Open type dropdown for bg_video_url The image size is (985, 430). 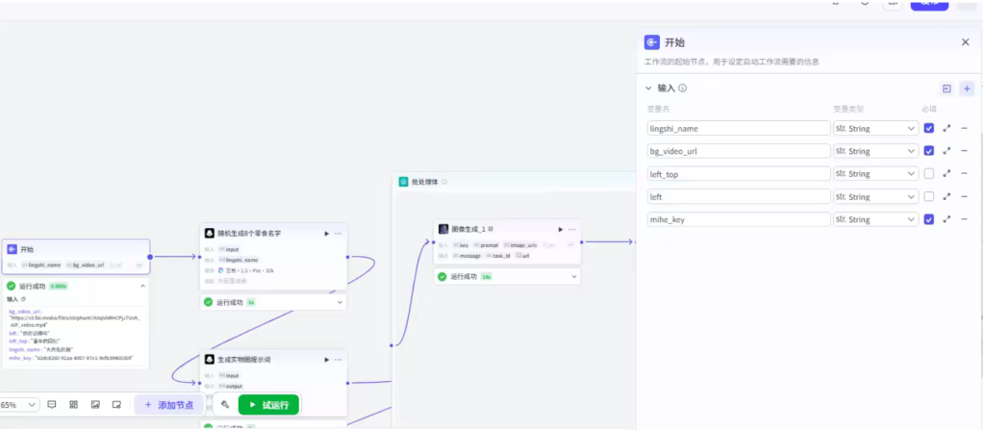(875, 151)
